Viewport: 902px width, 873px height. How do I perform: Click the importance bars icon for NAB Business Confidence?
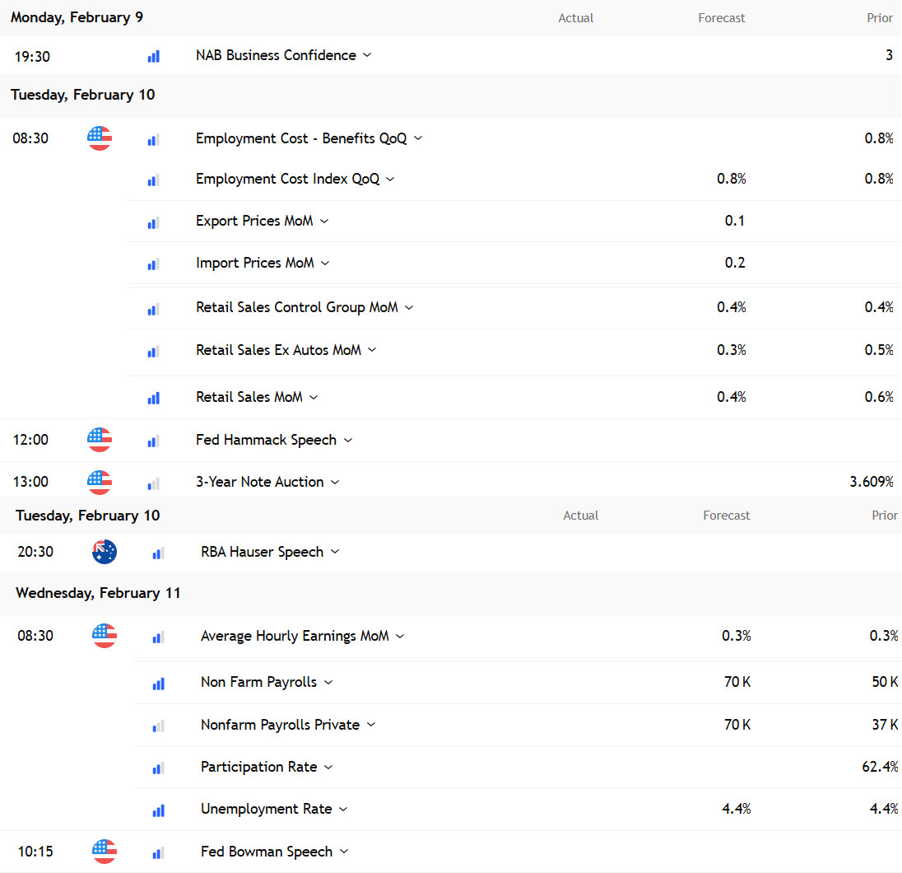154,57
